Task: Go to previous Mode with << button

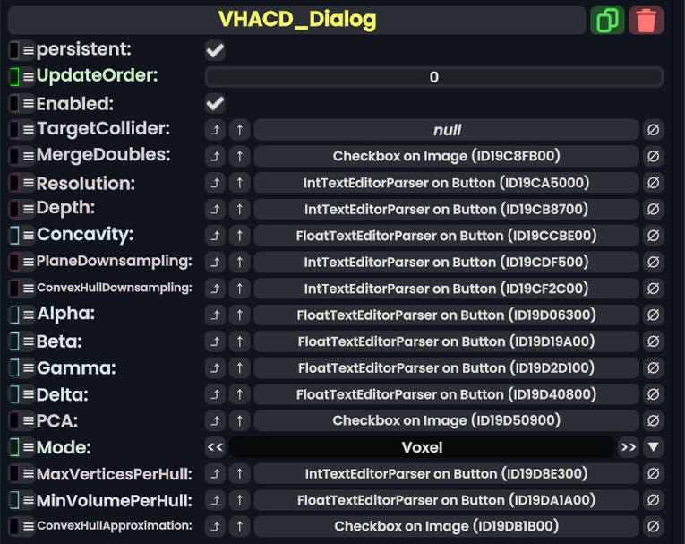Action: tap(215, 447)
